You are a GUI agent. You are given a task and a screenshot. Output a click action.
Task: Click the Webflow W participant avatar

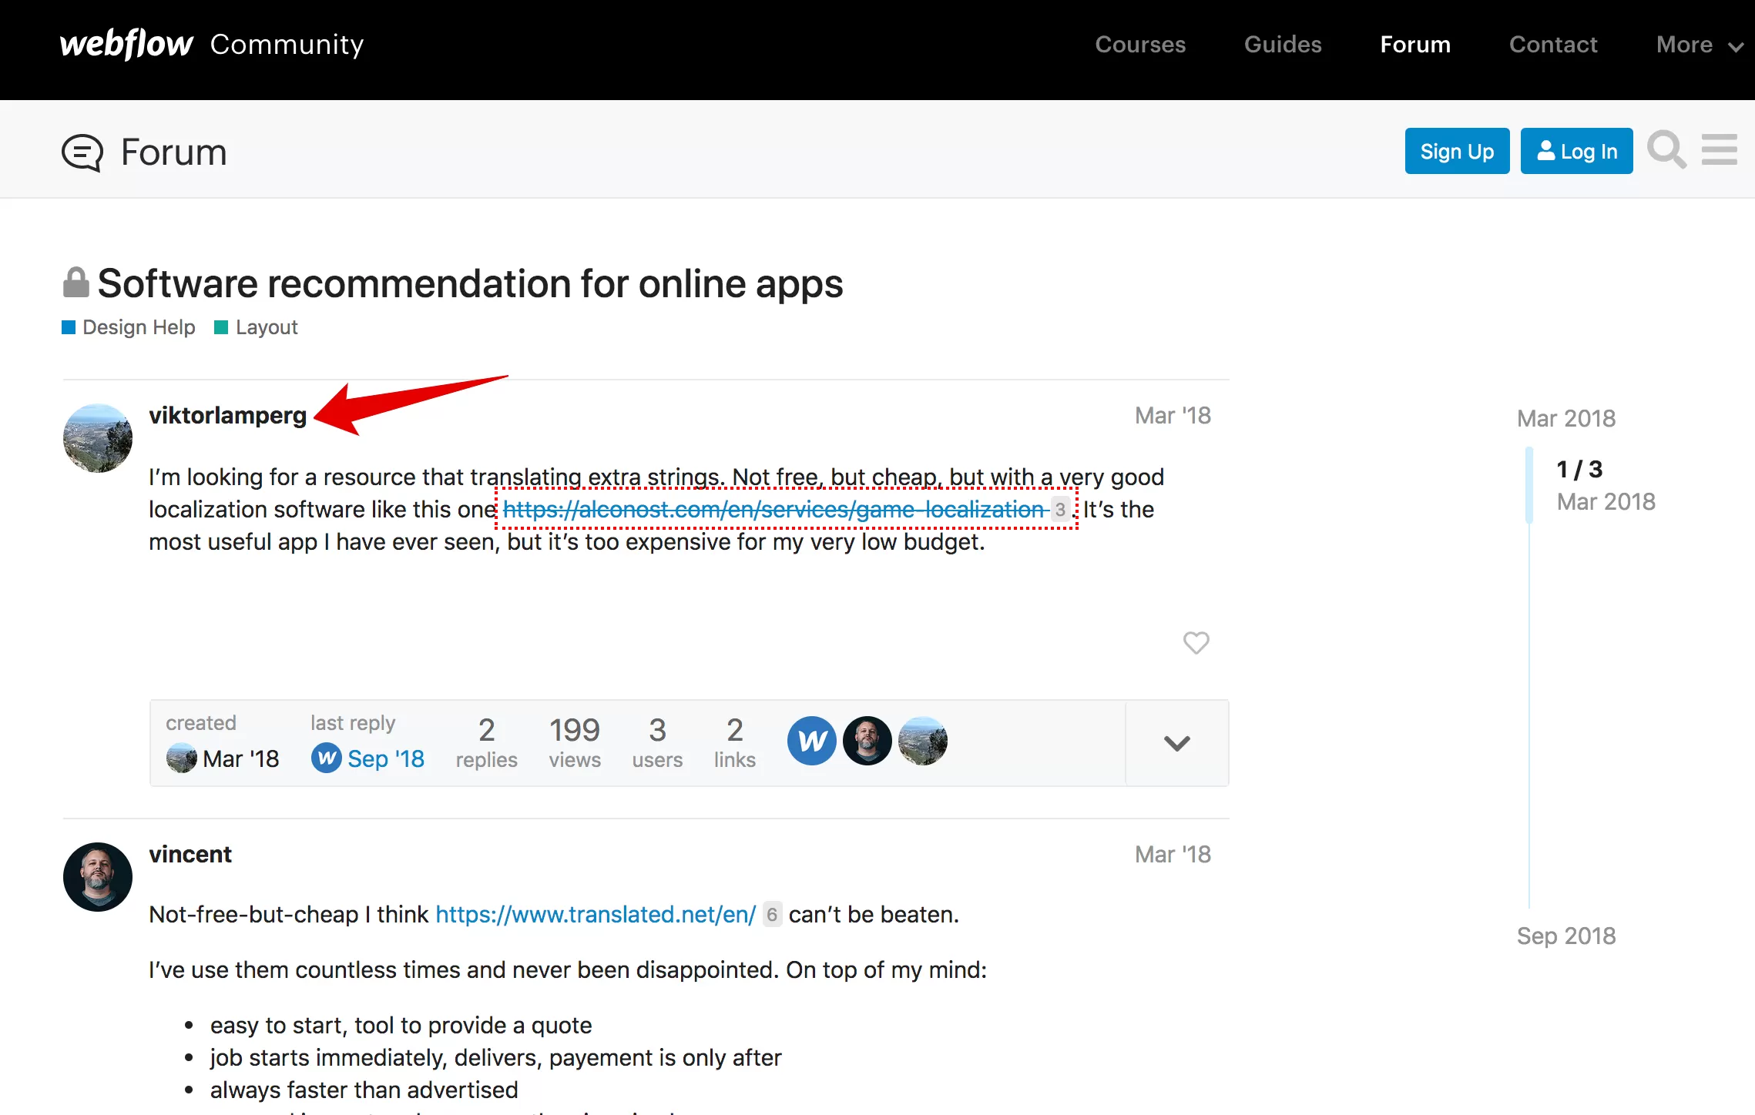811,742
